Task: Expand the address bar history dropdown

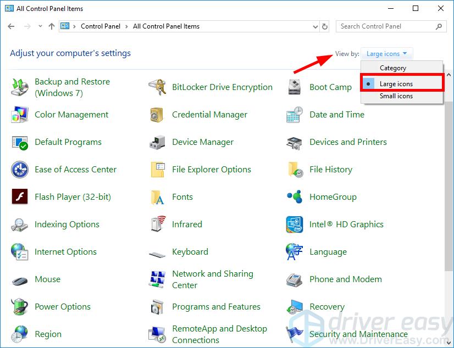Action: click(315, 26)
